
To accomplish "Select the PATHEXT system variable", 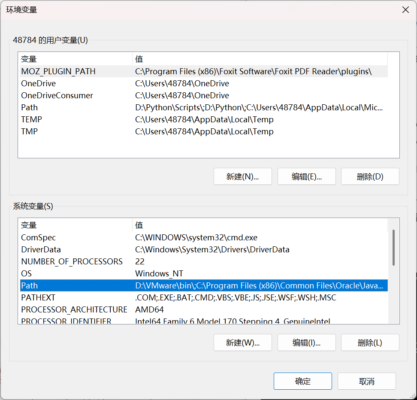I will (204, 297).
